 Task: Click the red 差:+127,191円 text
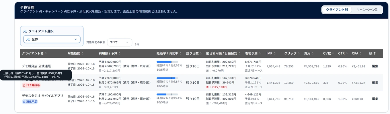[217, 87]
